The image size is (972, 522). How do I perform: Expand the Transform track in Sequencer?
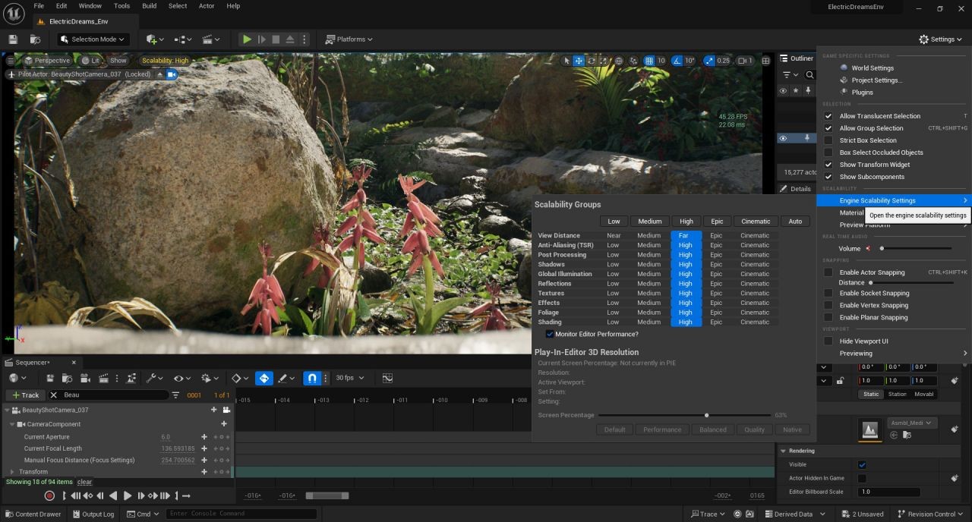tap(12, 472)
